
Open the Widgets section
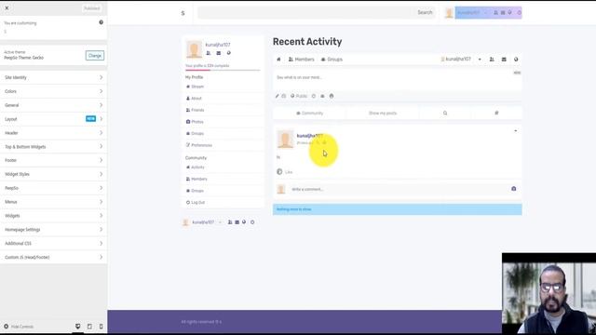pyautogui.click(x=54, y=216)
